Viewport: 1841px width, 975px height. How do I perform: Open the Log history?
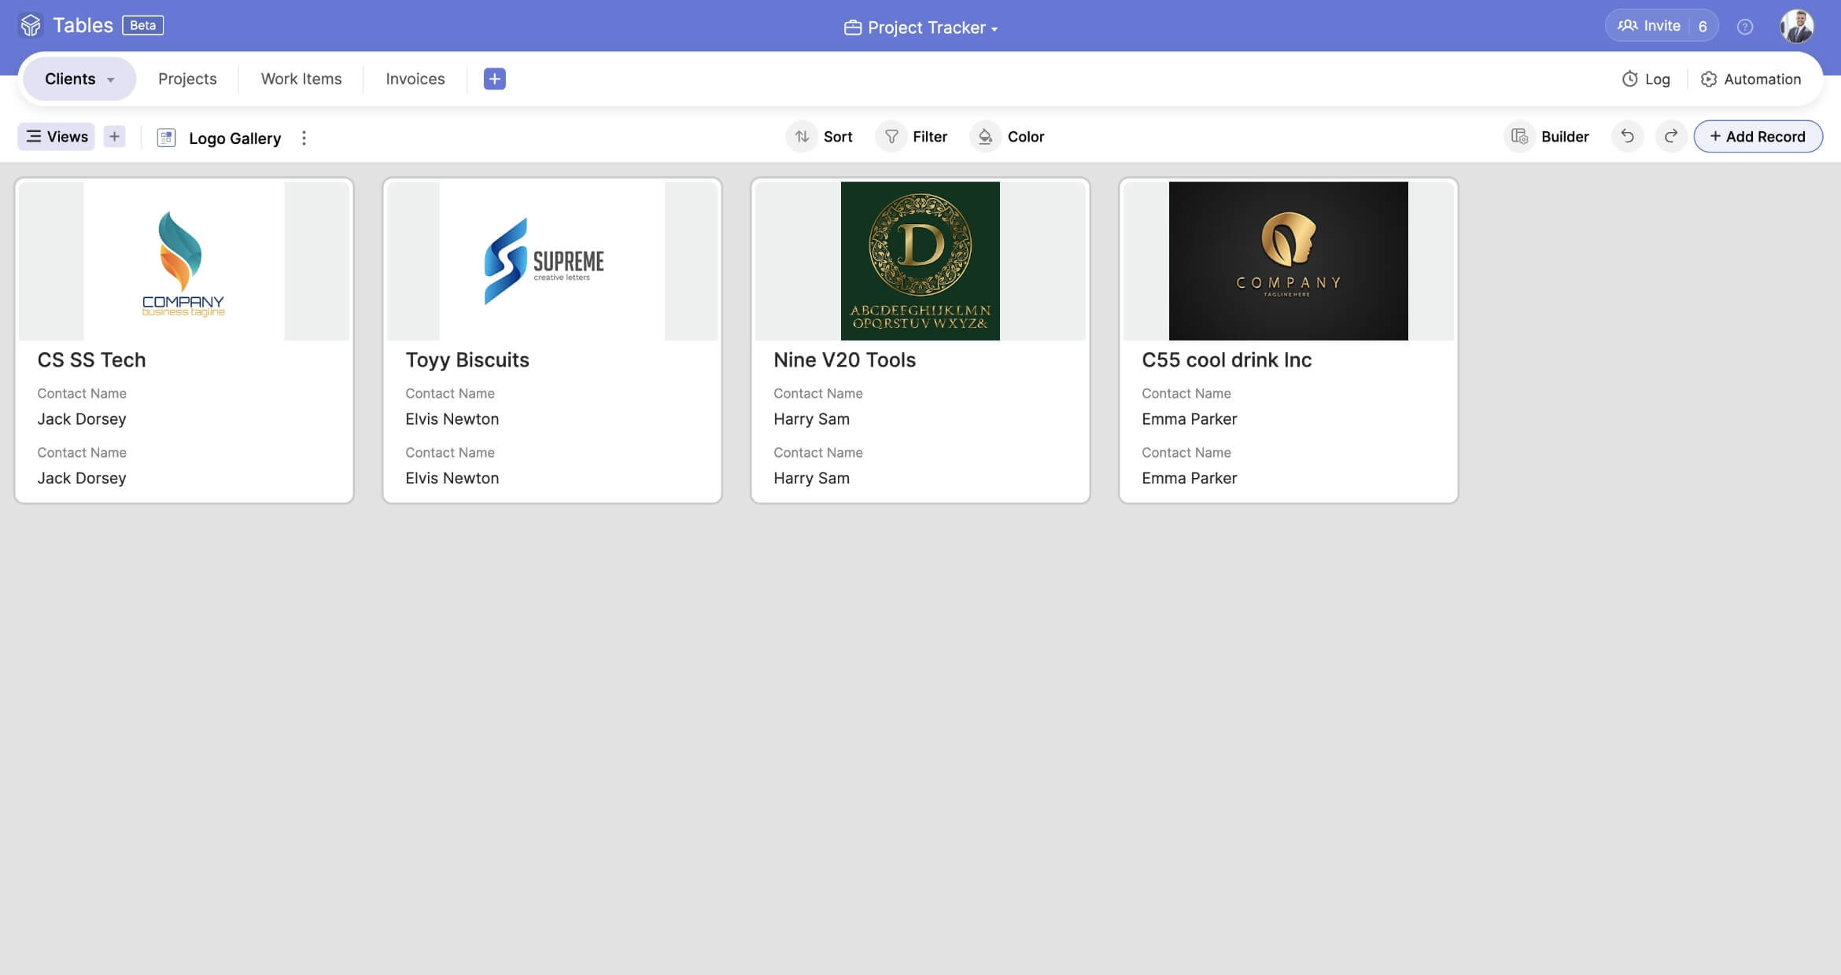[x=1646, y=79]
